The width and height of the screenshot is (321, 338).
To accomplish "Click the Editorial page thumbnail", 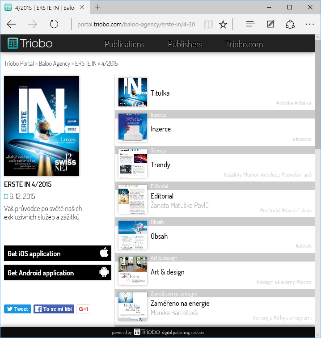I will click(133, 199).
